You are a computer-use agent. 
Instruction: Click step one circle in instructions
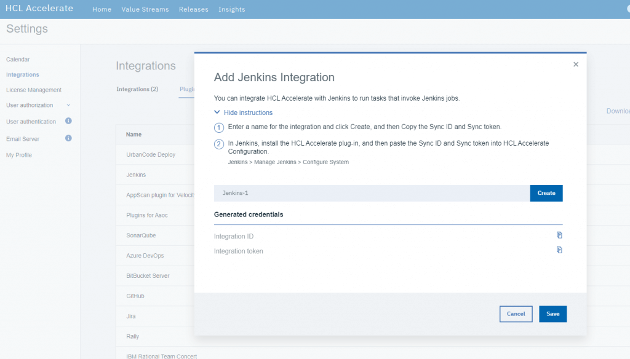click(218, 127)
